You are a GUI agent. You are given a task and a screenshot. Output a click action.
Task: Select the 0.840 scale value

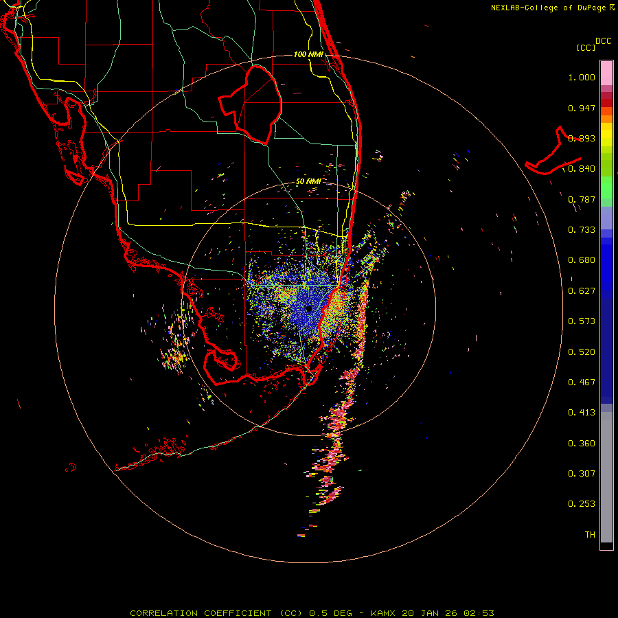coord(582,169)
